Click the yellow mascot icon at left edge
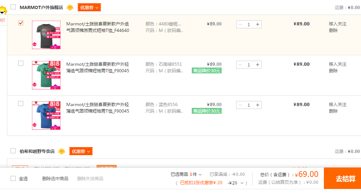 click(3, 10)
